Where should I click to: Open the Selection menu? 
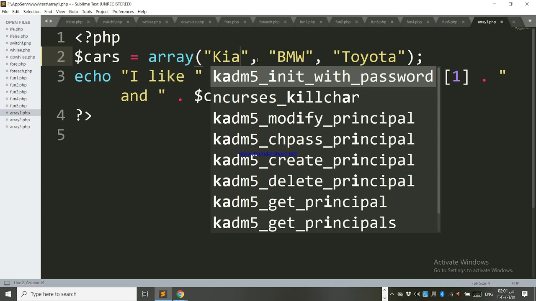32,12
